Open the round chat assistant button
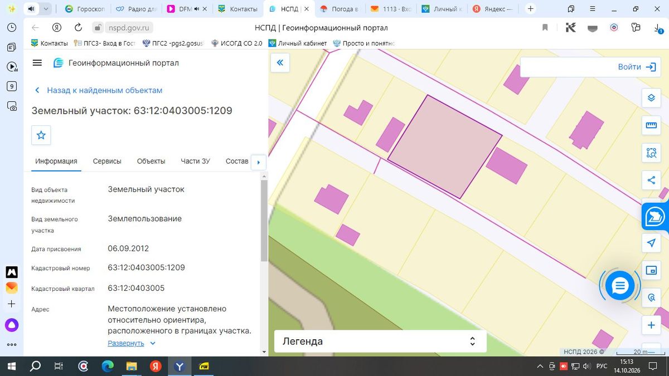 tap(619, 286)
